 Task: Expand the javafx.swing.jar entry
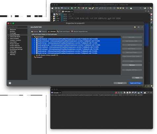[x=34, y=49]
